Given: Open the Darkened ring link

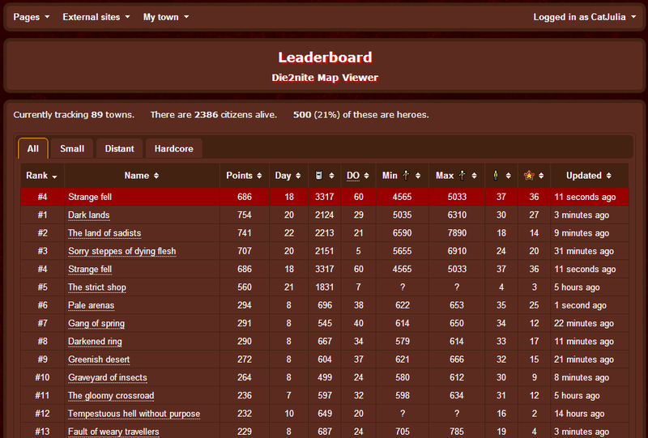Looking at the screenshot, I should pyautogui.click(x=95, y=342).
